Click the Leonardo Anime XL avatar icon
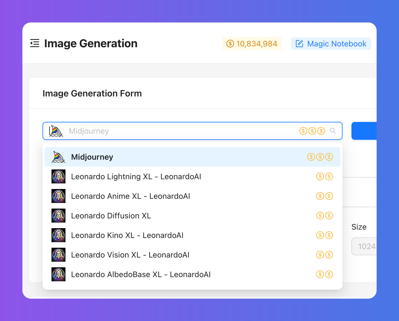399x321 pixels. 58,196
